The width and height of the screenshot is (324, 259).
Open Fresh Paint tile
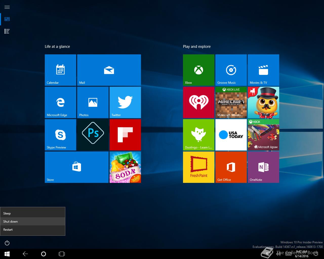pyautogui.click(x=199, y=167)
